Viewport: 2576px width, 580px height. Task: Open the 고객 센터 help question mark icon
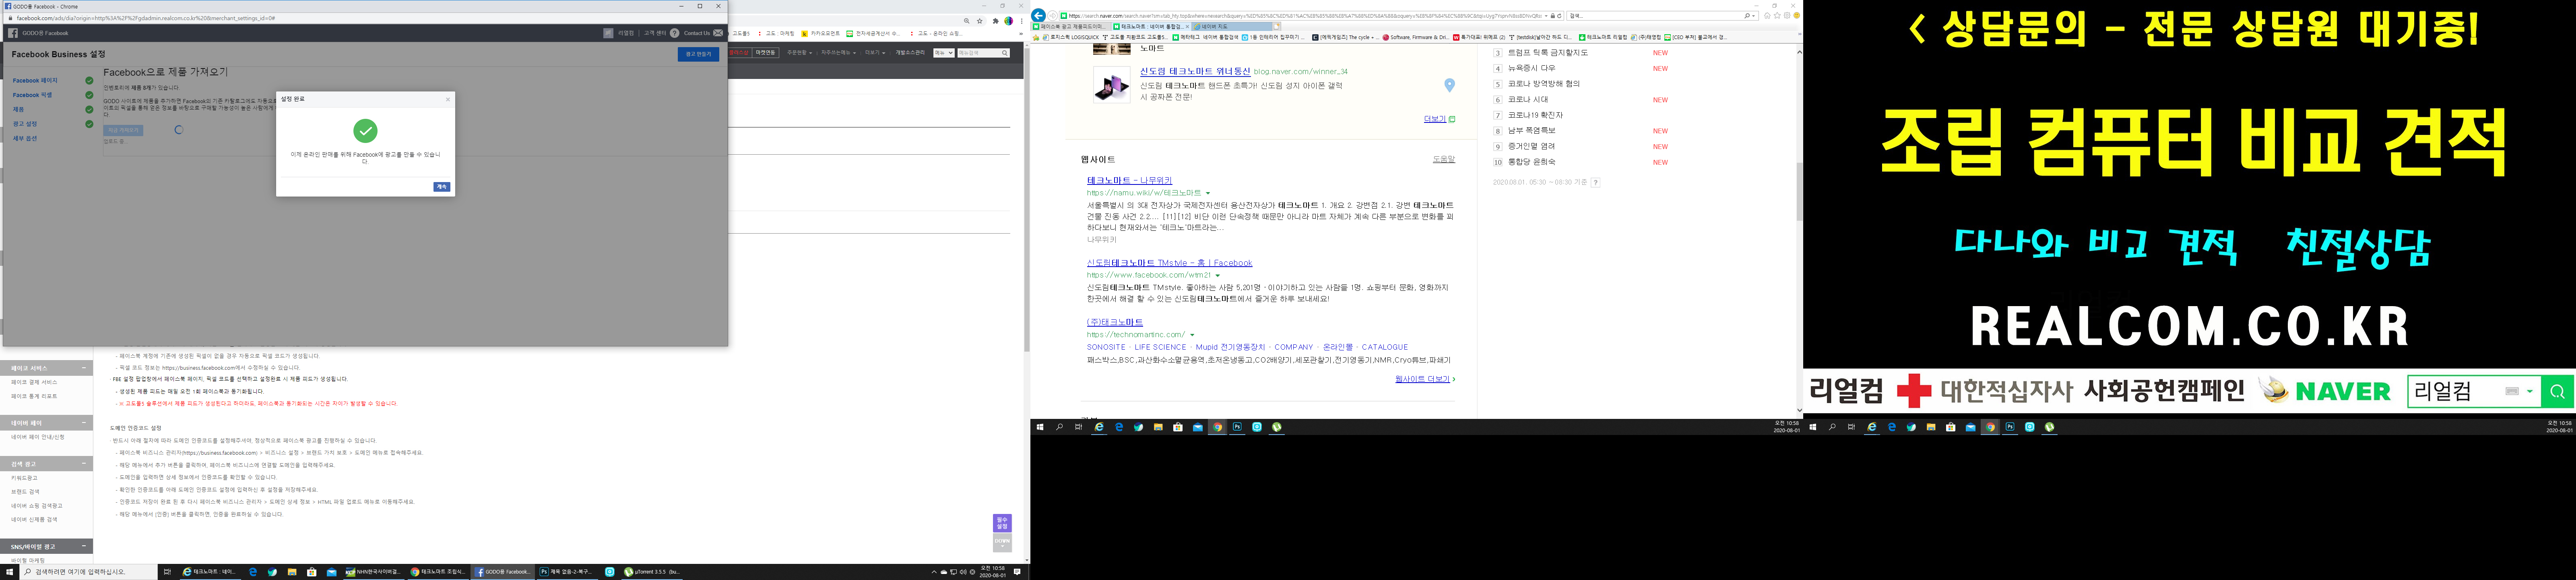click(675, 33)
